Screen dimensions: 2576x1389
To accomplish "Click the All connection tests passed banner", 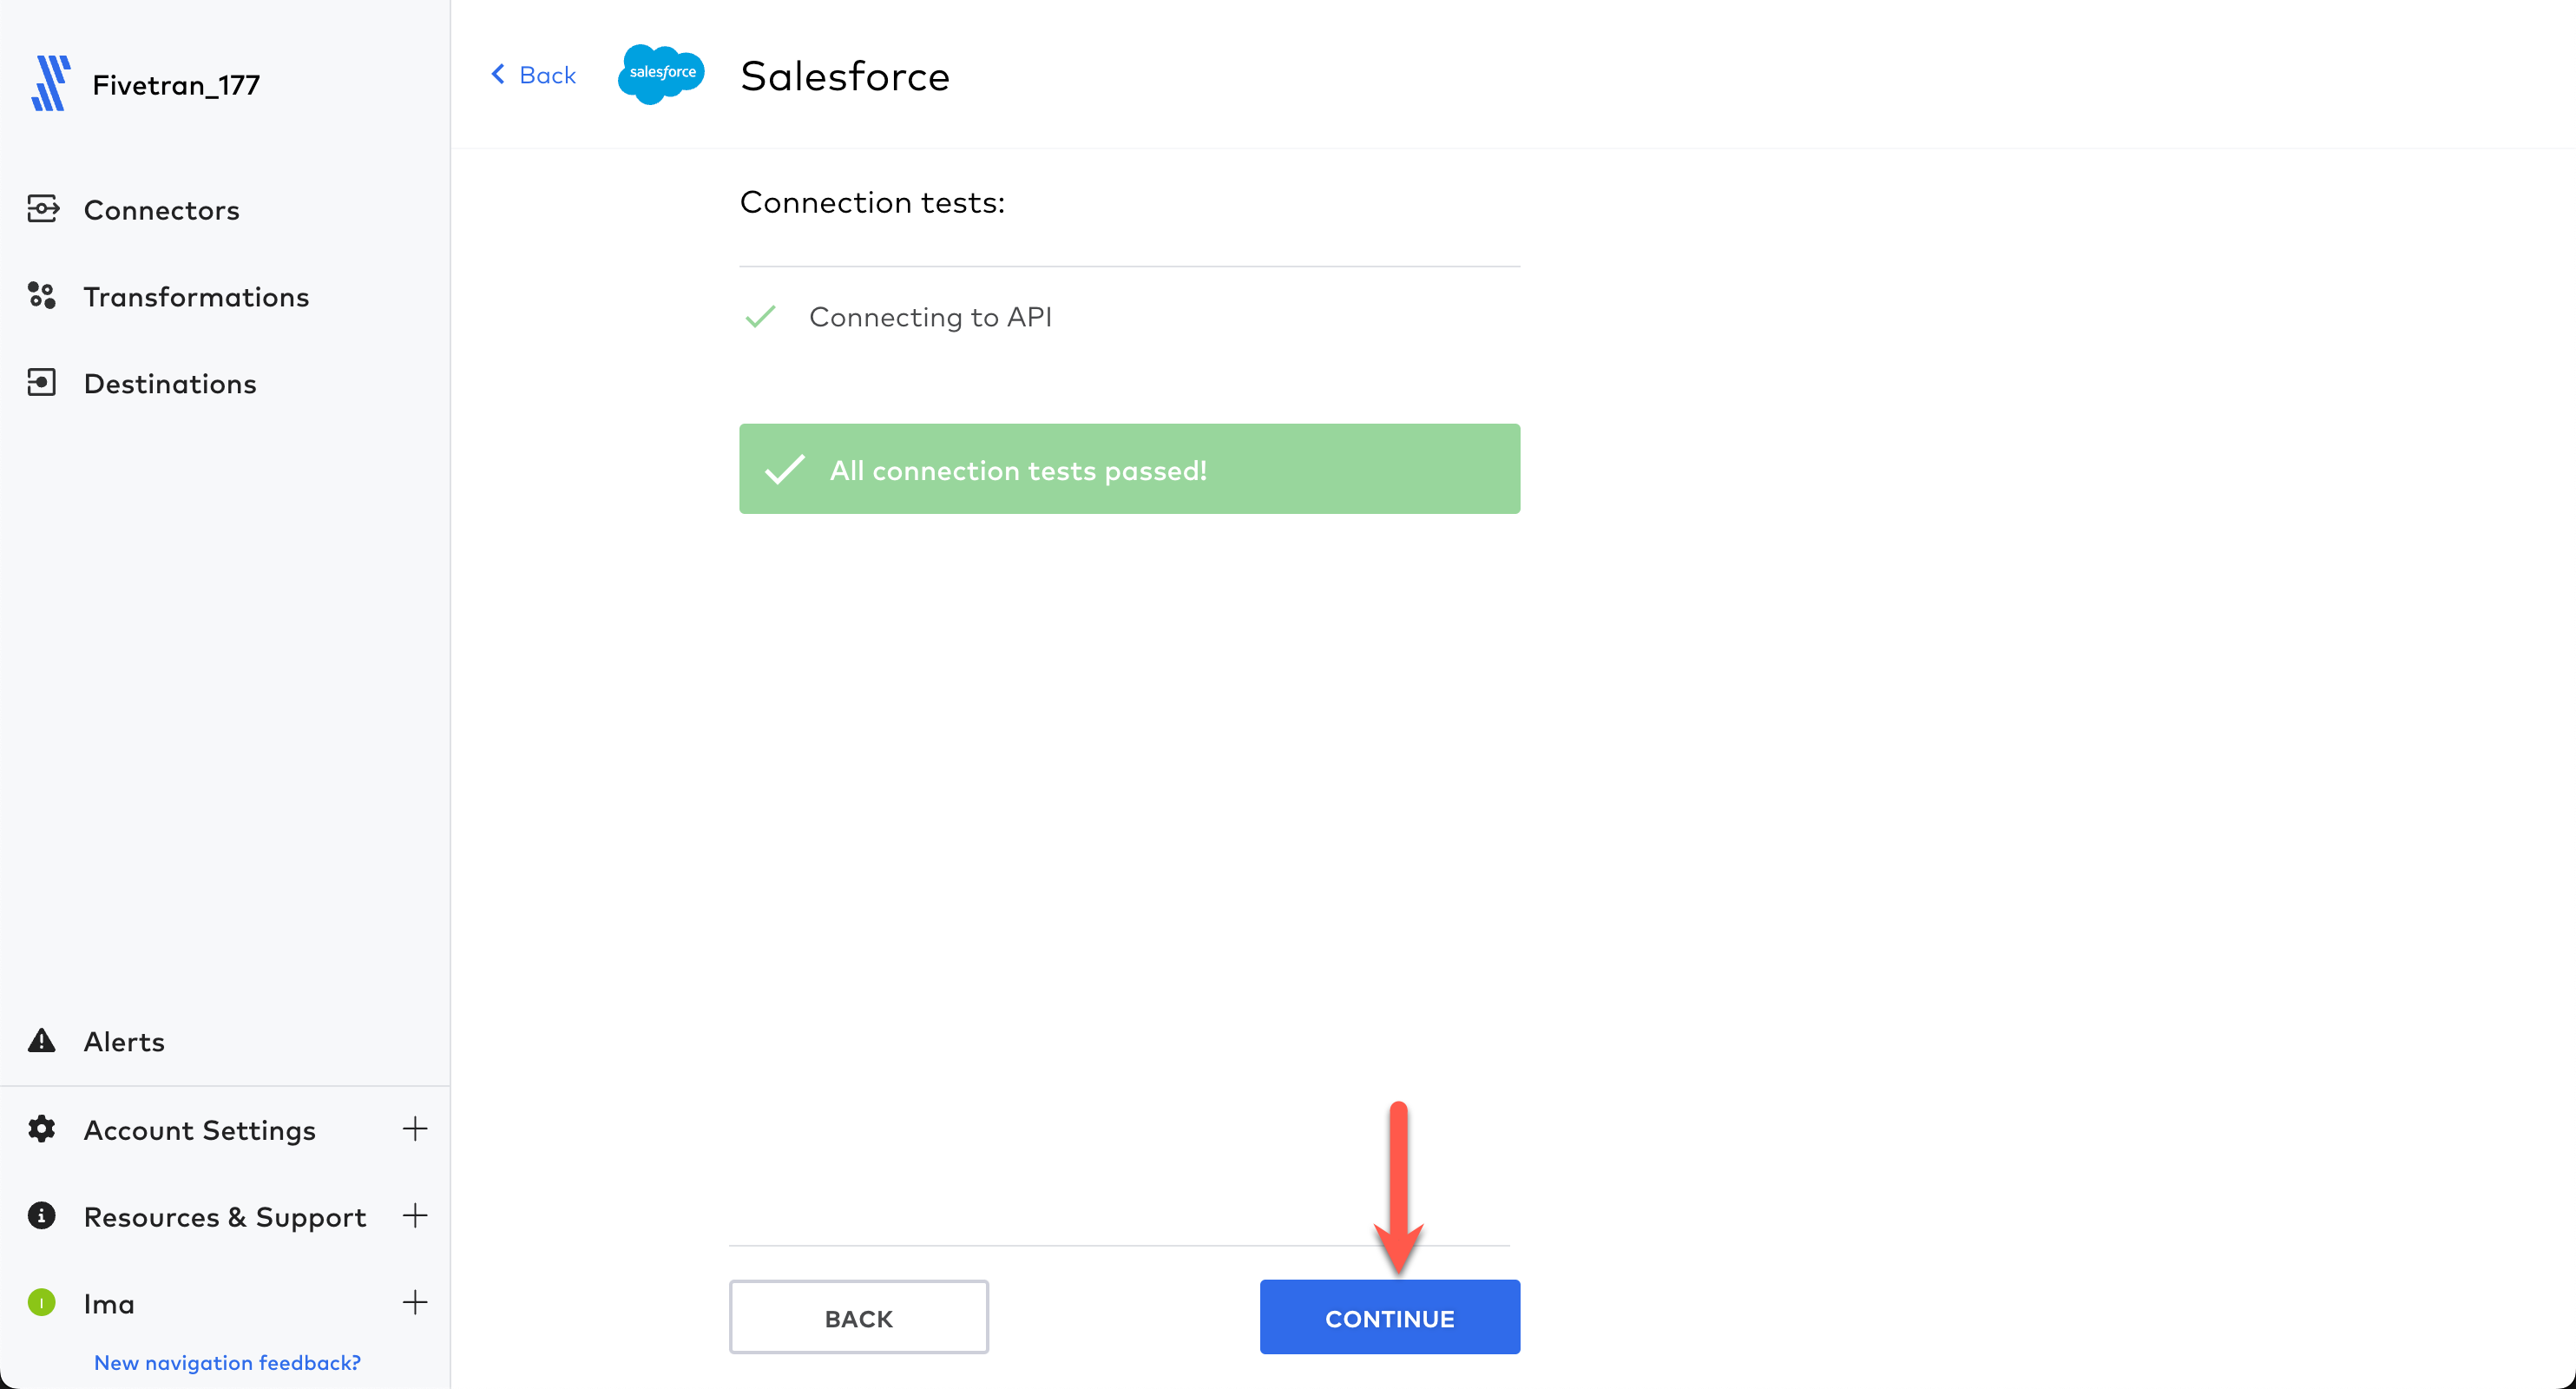I will [1129, 469].
